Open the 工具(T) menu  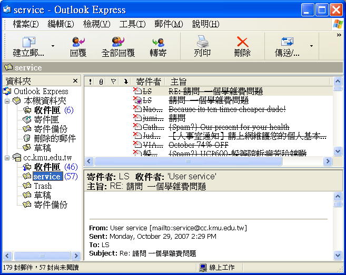pyautogui.click(x=132, y=24)
